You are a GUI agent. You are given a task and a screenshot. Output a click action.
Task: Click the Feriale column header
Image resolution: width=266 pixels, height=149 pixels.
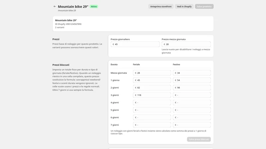[136, 64]
